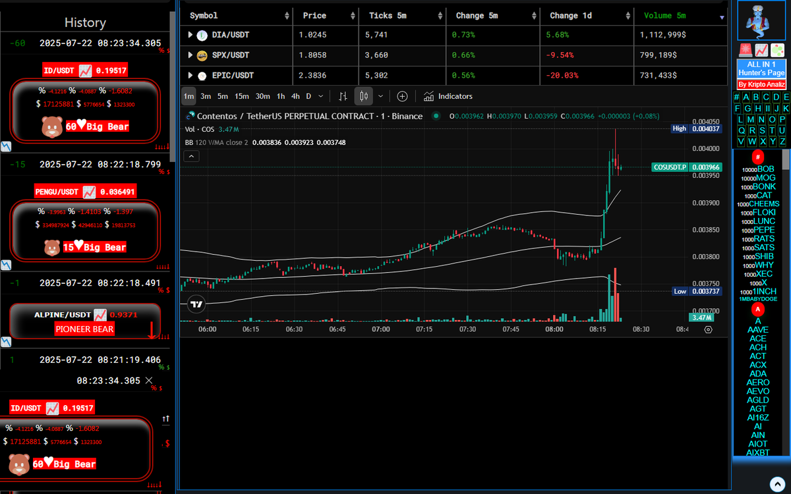Click chart icon beside ID/USDT in top history
The image size is (791, 494).
pos(85,70)
